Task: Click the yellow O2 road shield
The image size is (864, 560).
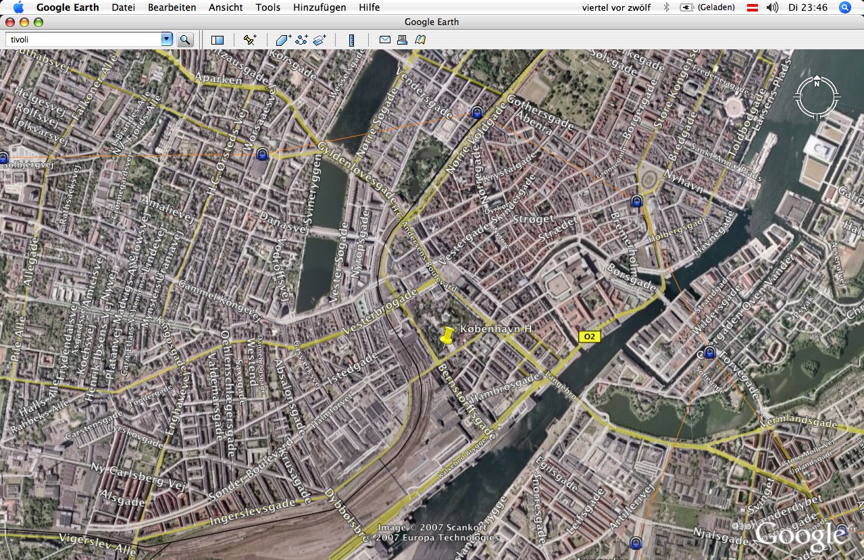Action: click(x=590, y=336)
